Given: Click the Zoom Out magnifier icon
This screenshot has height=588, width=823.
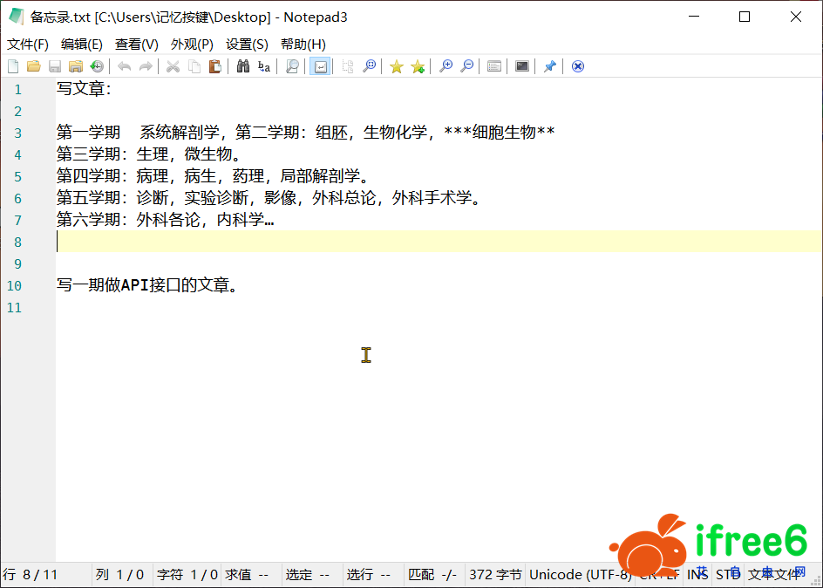Looking at the screenshot, I should (467, 66).
